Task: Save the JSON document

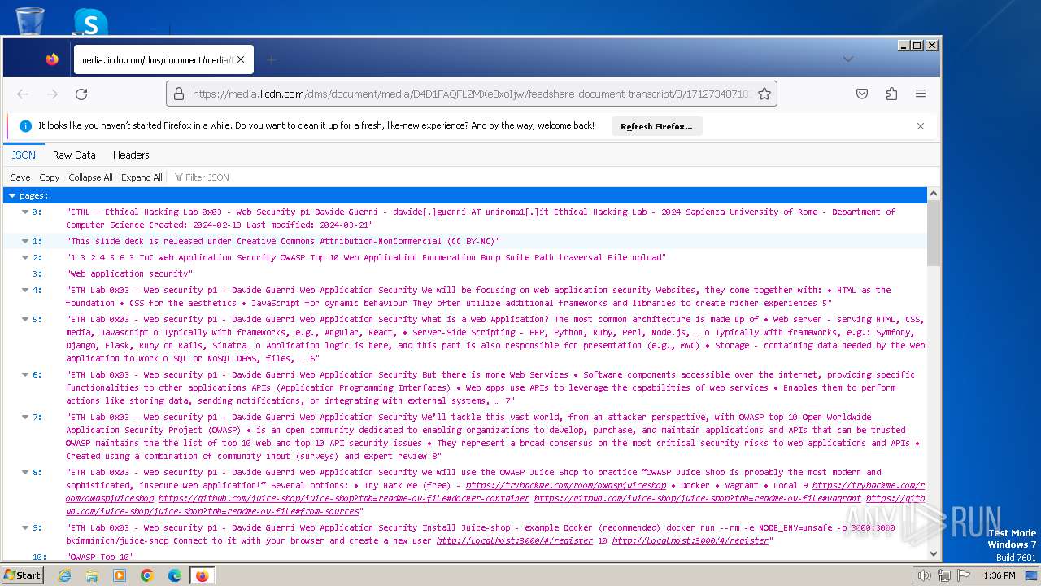Action: pos(20,177)
